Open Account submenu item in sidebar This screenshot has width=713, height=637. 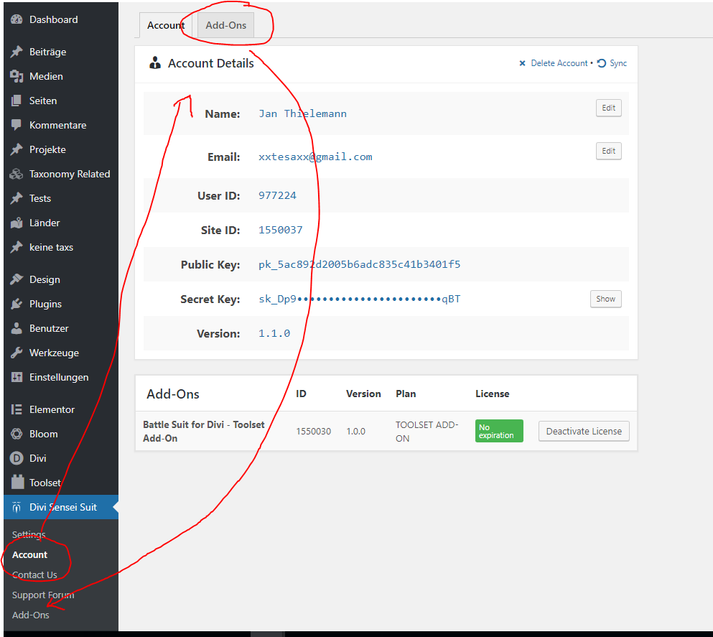pos(29,554)
